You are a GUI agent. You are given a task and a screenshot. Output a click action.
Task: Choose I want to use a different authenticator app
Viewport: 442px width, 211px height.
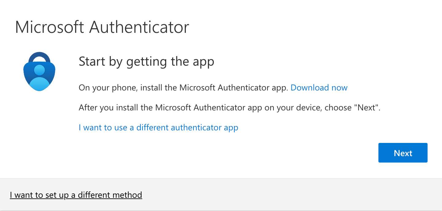(158, 127)
